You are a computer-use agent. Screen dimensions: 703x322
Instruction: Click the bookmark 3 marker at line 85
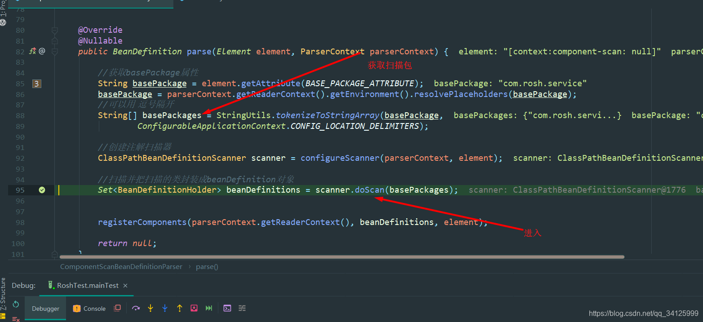37,84
